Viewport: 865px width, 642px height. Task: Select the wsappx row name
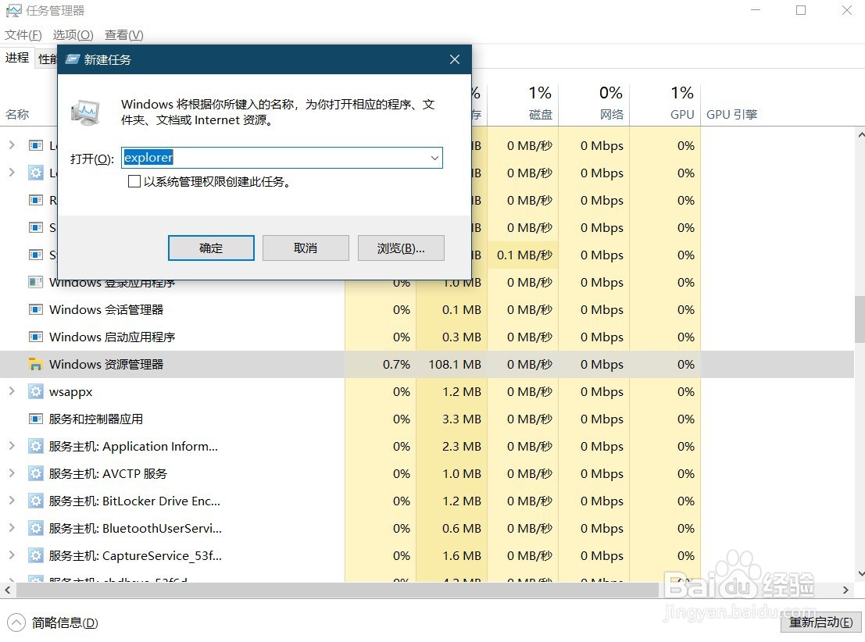(x=70, y=392)
